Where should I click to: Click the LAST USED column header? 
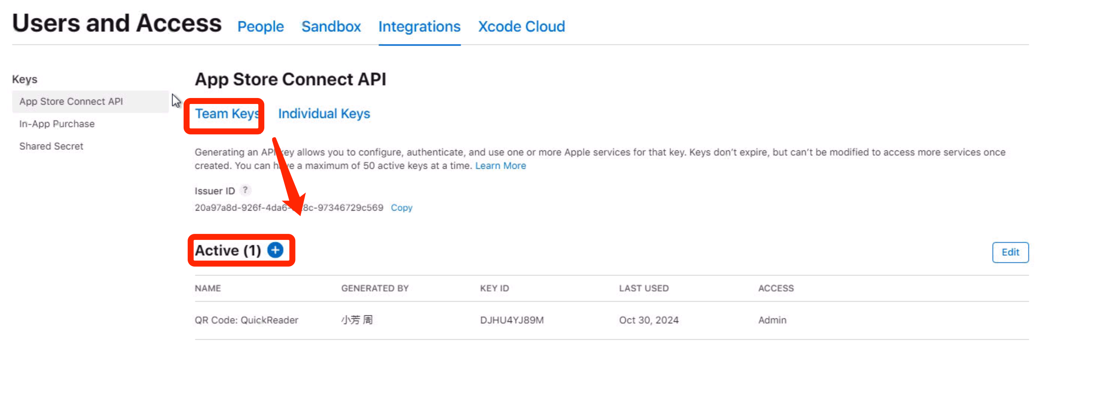tap(644, 289)
